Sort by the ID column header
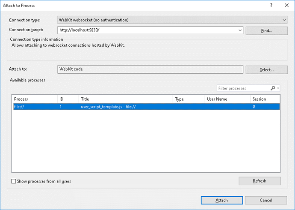 tap(68, 99)
